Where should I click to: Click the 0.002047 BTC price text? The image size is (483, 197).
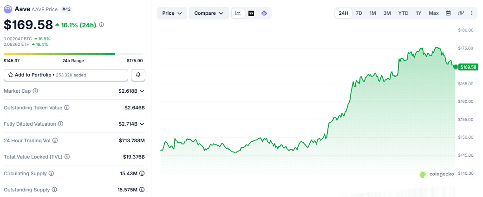click(x=18, y=39)
